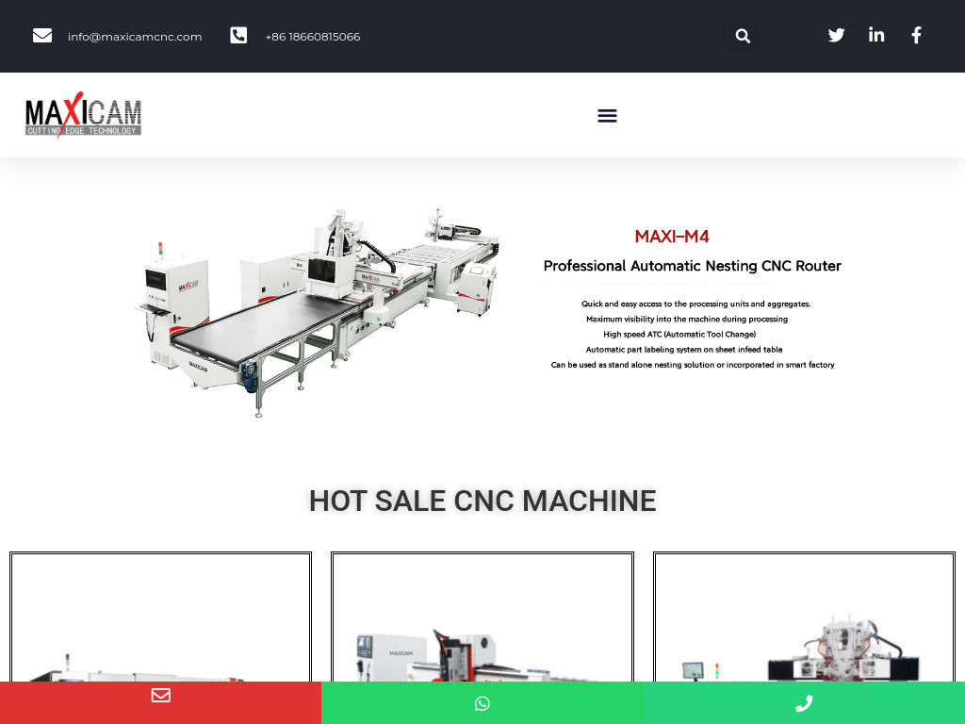965x724 pixels.
Task: Click the green phone call button in bottom bar
Action: click(x=804, y=702)
